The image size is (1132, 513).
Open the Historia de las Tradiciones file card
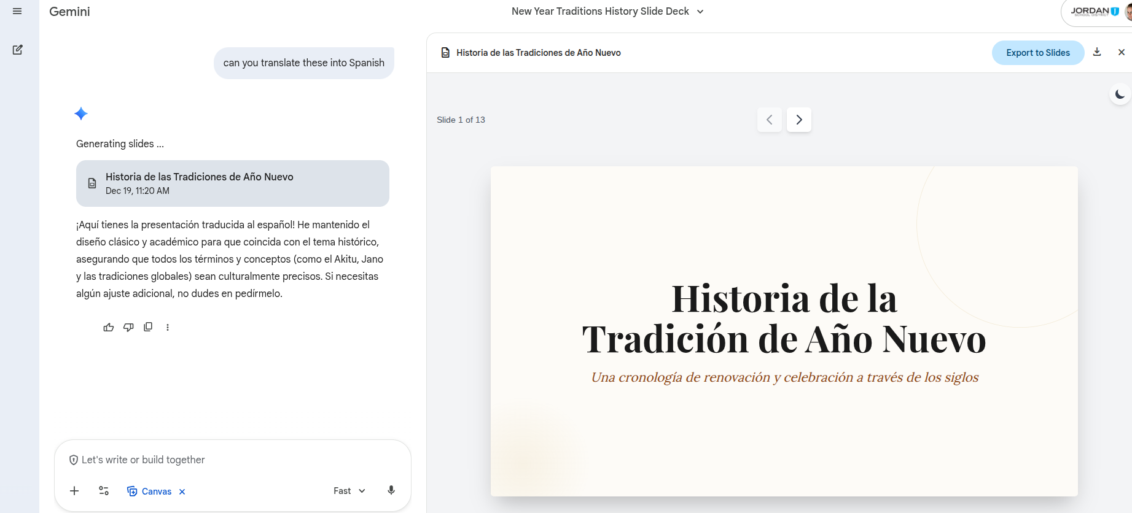tap(233, 183)
